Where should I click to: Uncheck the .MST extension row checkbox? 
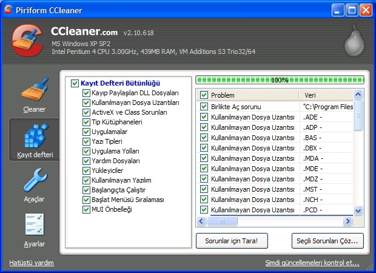pyautogui.click(x=204, y=189)
